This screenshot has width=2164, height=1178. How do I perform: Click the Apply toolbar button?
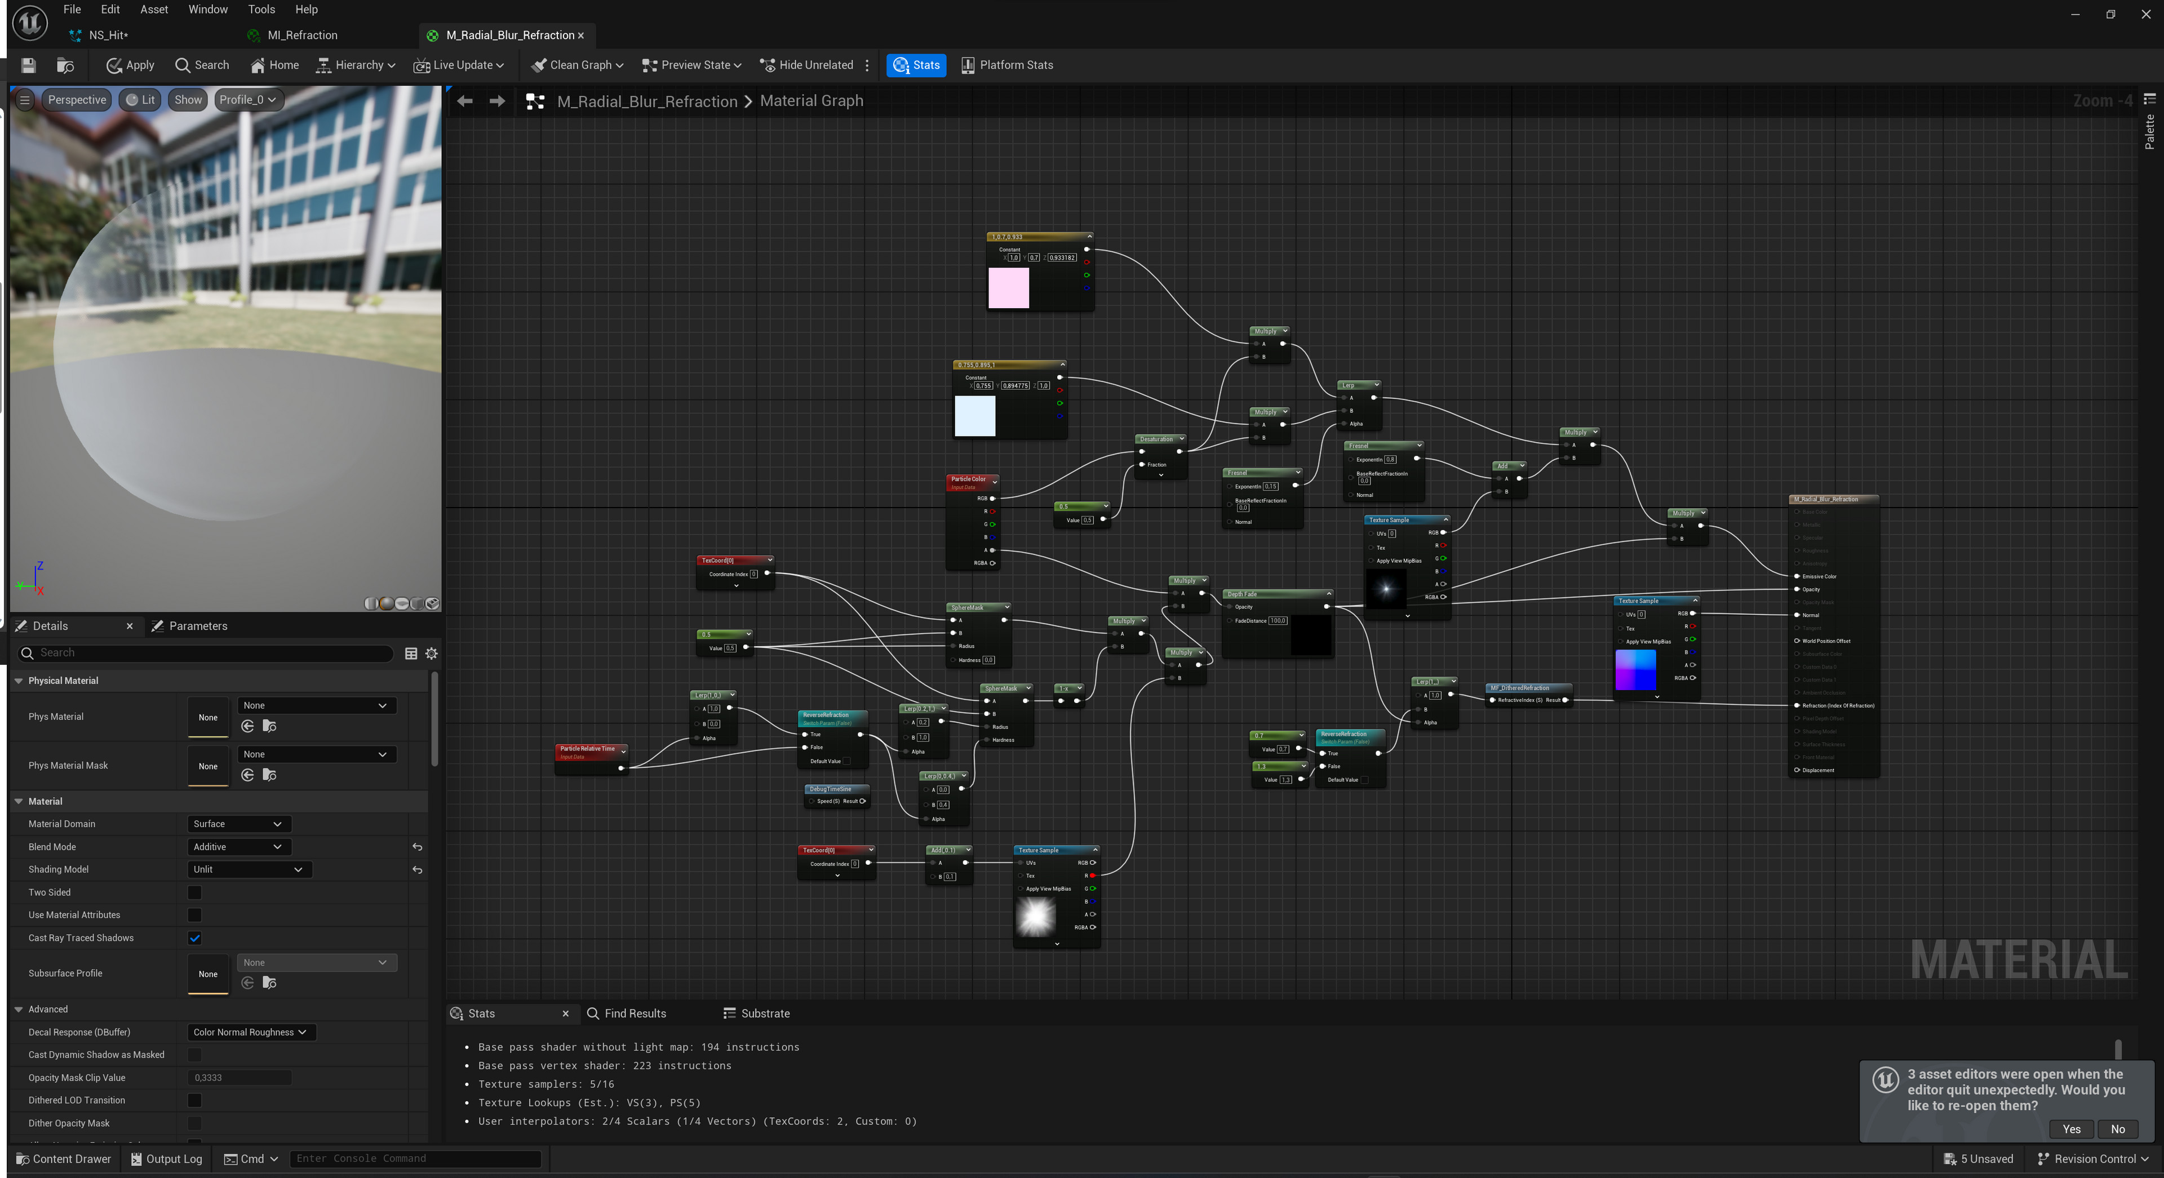point(130,65)
